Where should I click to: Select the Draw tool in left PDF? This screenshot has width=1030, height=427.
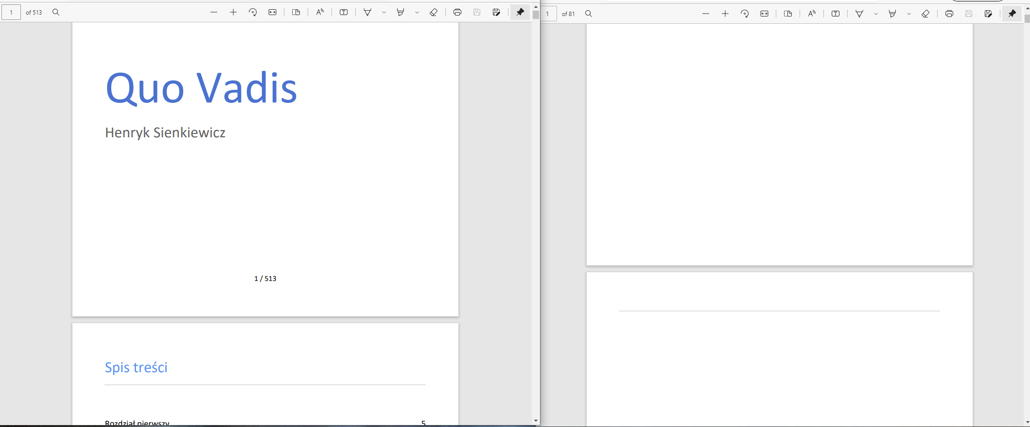[368, 12]
